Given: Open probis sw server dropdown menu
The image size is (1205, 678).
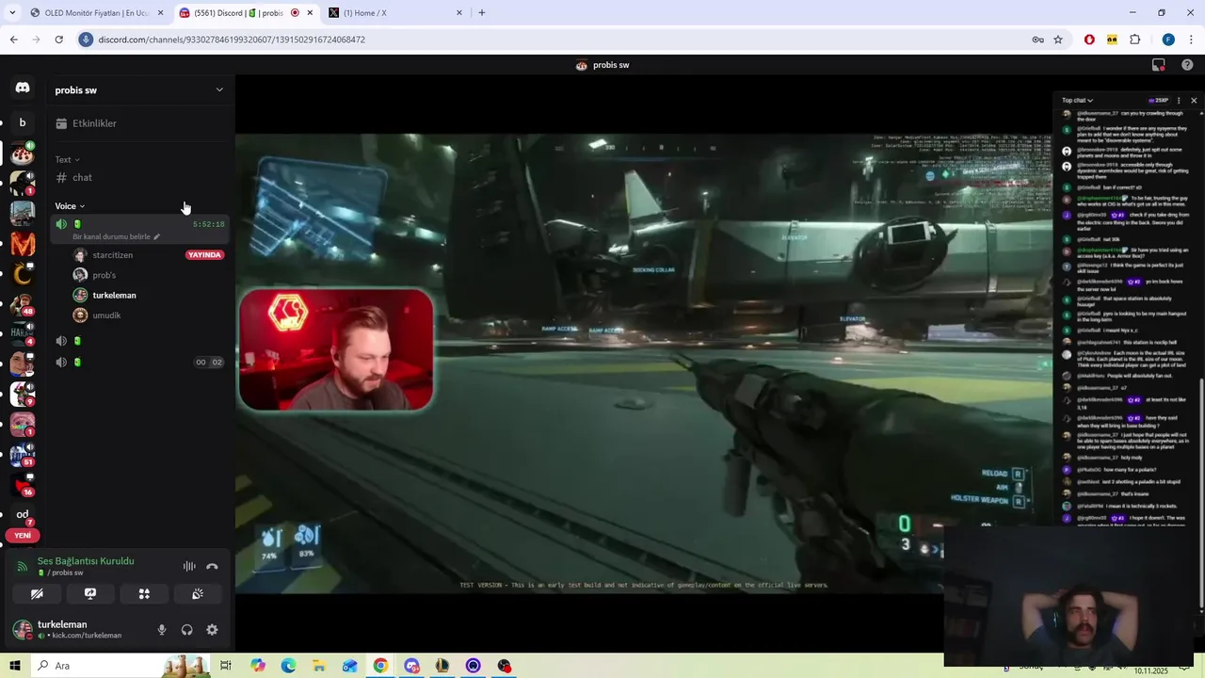Looking at the screenshot, I should [139, 90].
